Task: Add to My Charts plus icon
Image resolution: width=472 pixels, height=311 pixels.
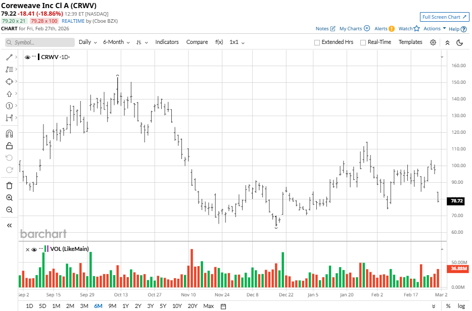Action: [367, 28]
